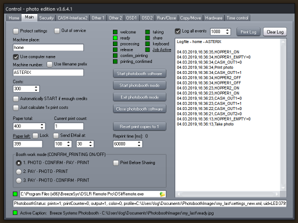Browse for DSLR Remote executable folder icon
Image resolution: width=298 pixels, height=223 pixels.
pyautogui.click(x=162, y=194)
